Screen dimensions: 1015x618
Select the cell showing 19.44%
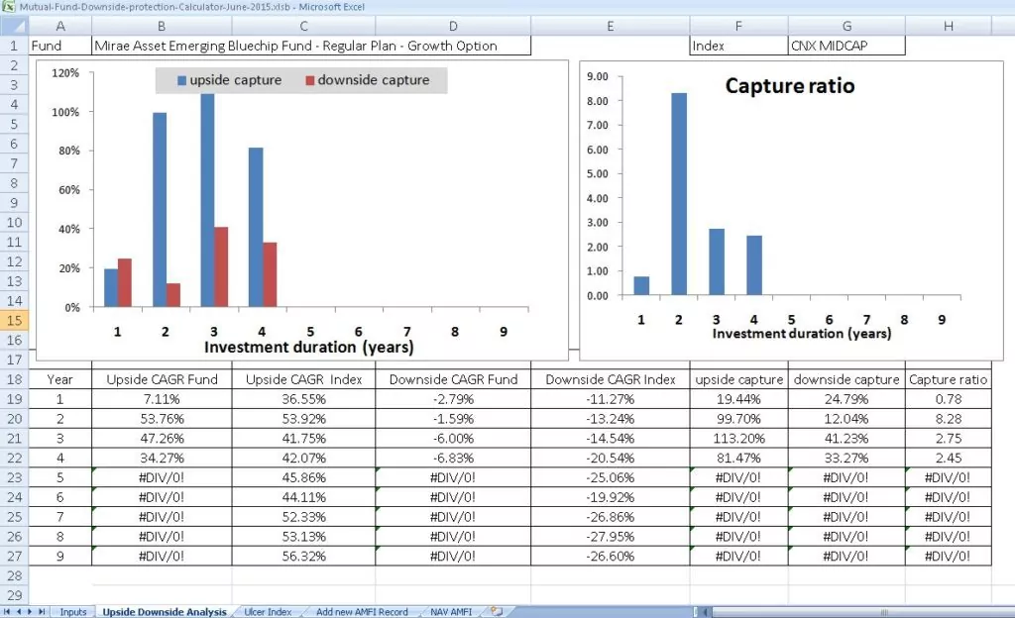coord(738,399)
